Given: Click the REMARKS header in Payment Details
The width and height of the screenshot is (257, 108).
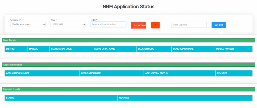Looking at the screenshot, I should pyautogui.click(x=185, y=98).
